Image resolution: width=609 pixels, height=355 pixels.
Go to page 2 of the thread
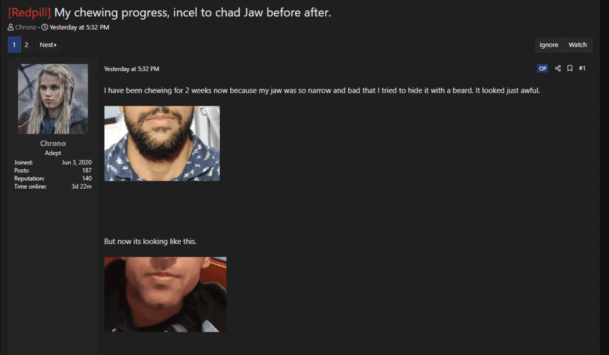pos(26,44)
